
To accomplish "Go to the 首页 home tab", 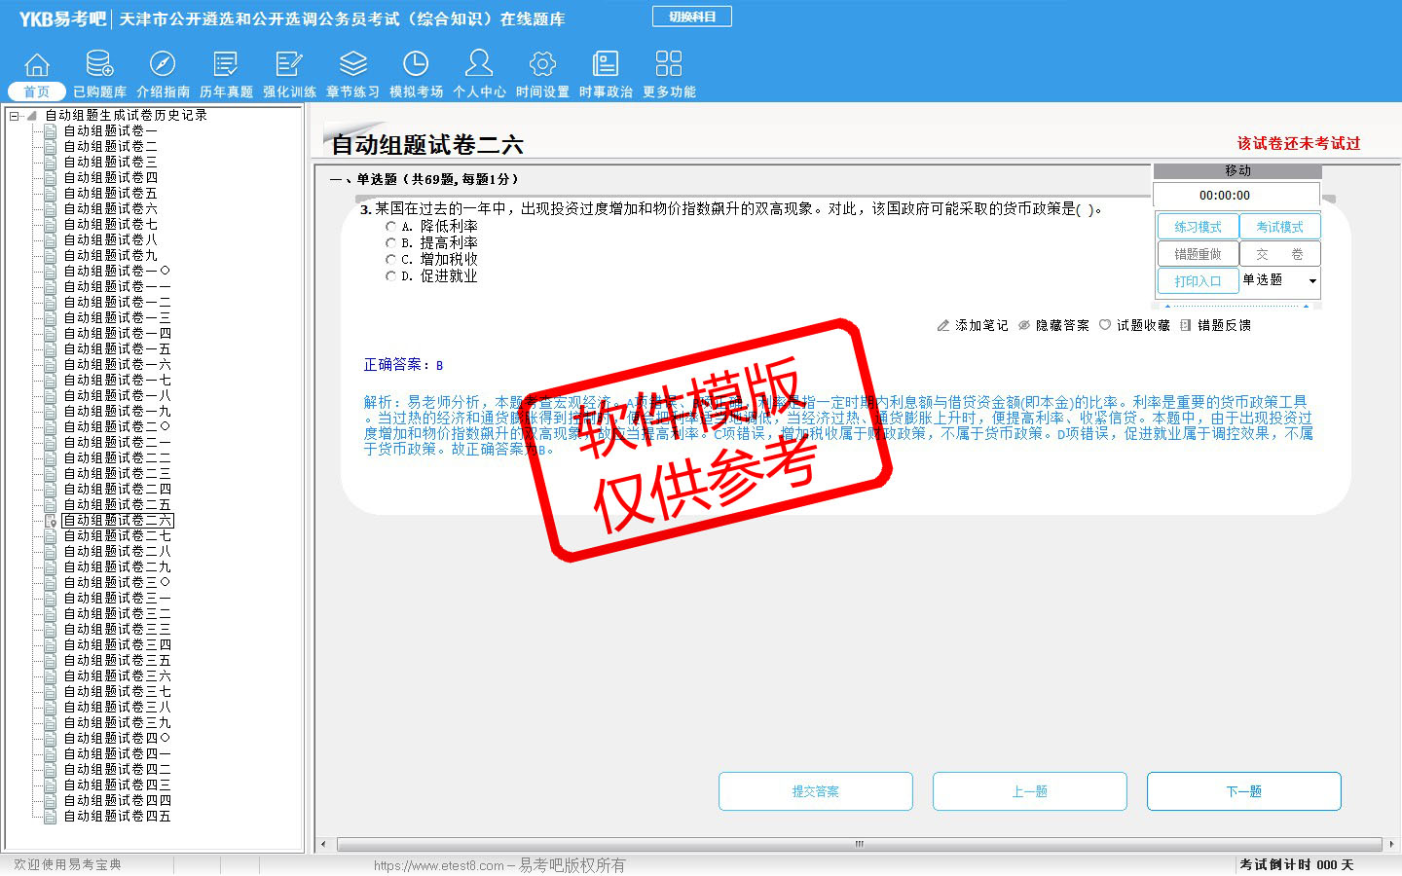I will coord(37,91).
